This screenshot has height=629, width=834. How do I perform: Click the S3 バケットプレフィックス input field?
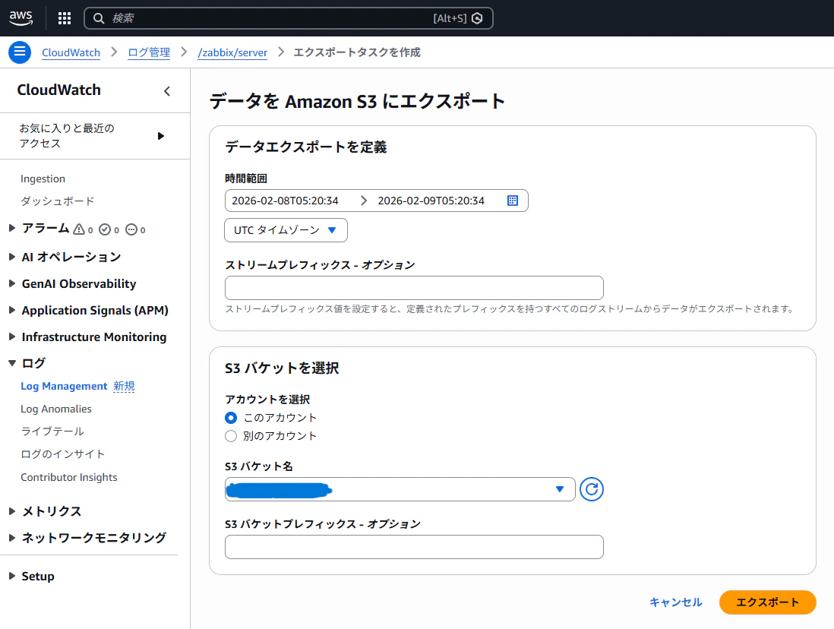[x=414, y=547]
